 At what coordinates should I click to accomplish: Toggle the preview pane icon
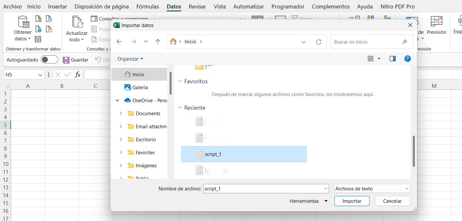[392, 59]
